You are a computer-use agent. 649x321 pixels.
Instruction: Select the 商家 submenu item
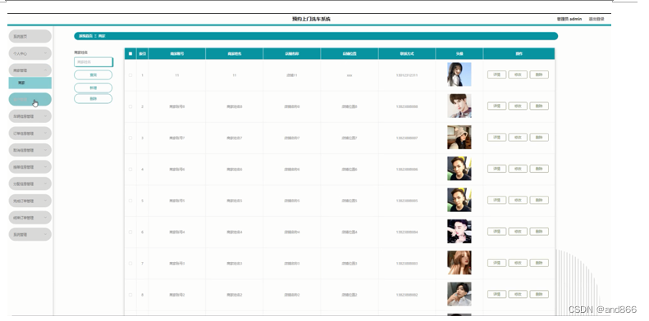(x=30, y=83)
